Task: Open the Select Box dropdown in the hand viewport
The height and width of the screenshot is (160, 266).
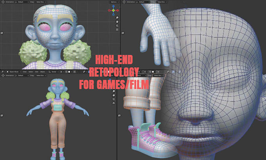Action: [162, 2]
